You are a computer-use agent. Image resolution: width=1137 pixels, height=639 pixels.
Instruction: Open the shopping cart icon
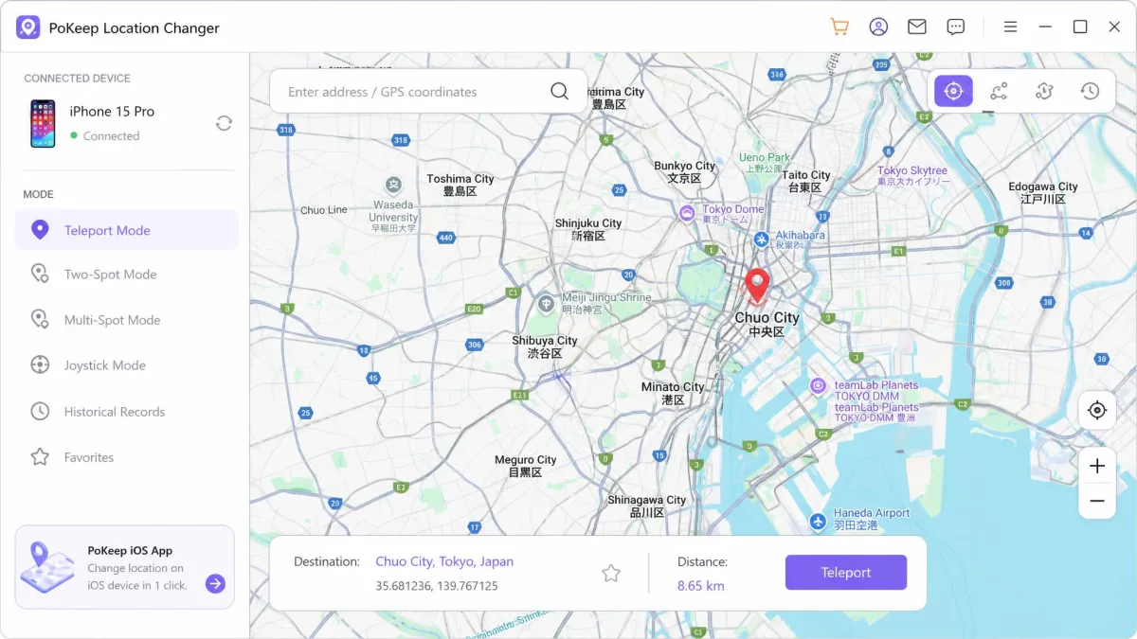839,27
